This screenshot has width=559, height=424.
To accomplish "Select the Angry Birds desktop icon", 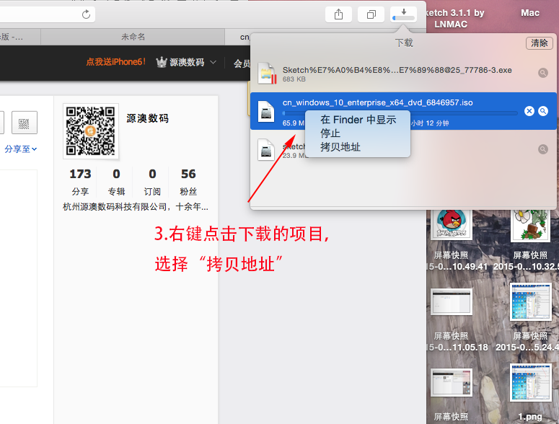I will pos(452,224).
